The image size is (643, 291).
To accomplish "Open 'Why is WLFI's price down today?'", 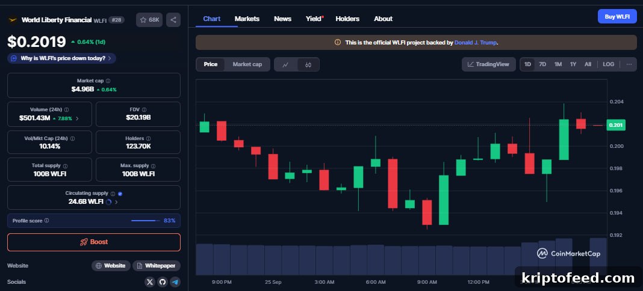I will tap(61, 58).
